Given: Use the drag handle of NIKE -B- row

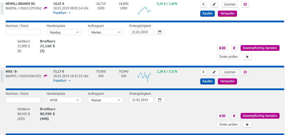Looking at the screenshot, I should coord(2,76).
